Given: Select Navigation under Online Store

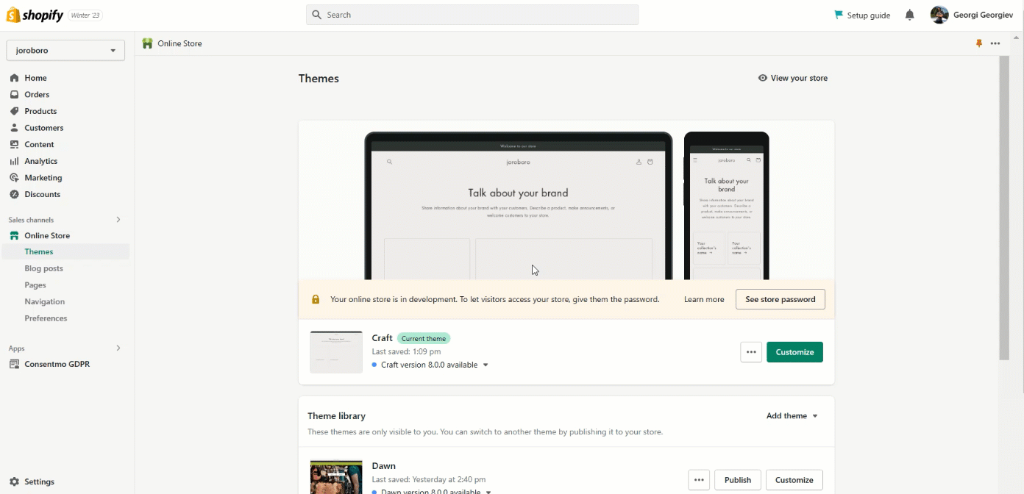Looking at the screenshot, I should 44,301.
